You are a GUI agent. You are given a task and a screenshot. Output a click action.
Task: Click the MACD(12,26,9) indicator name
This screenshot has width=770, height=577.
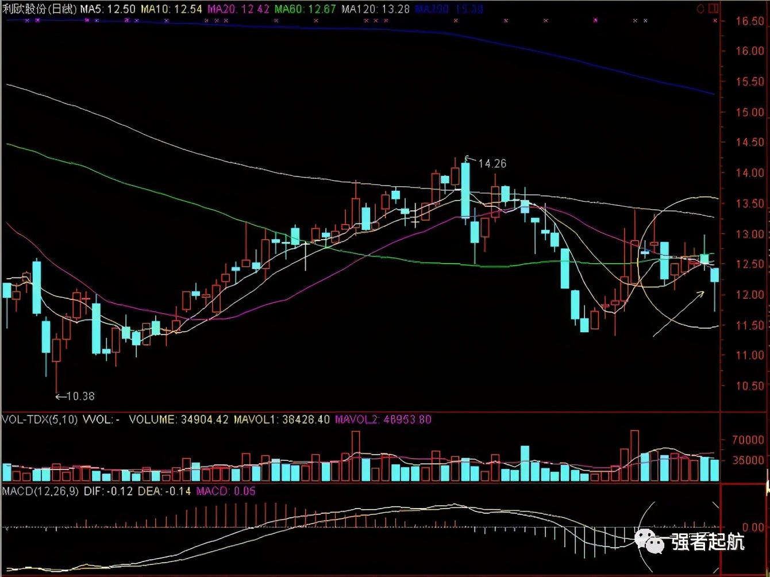point(41,491)
